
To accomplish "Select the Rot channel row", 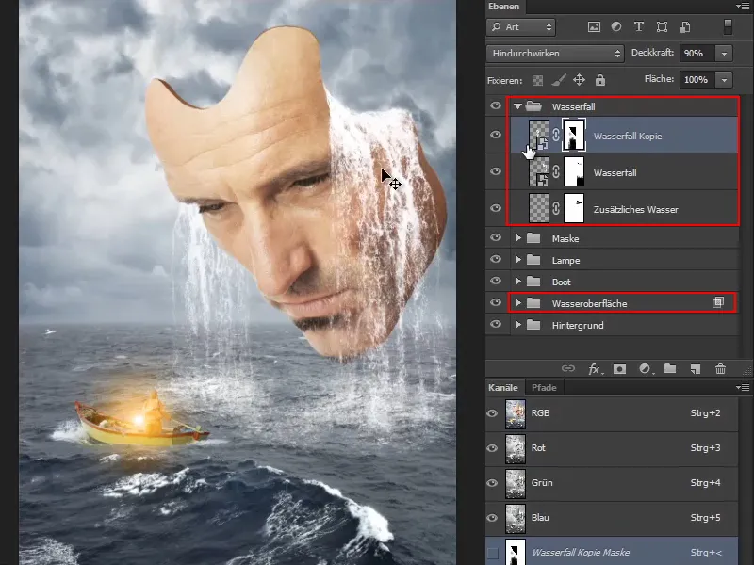I will (612, 448).
